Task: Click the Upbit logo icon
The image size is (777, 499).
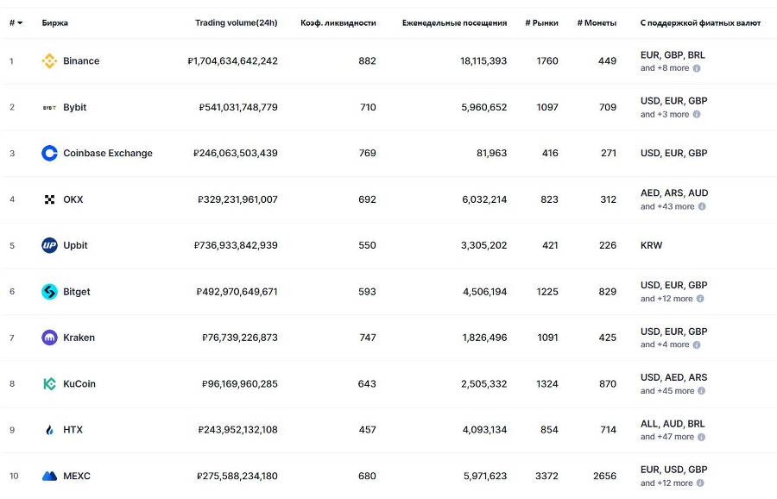Action: click(x=49, y=245)
